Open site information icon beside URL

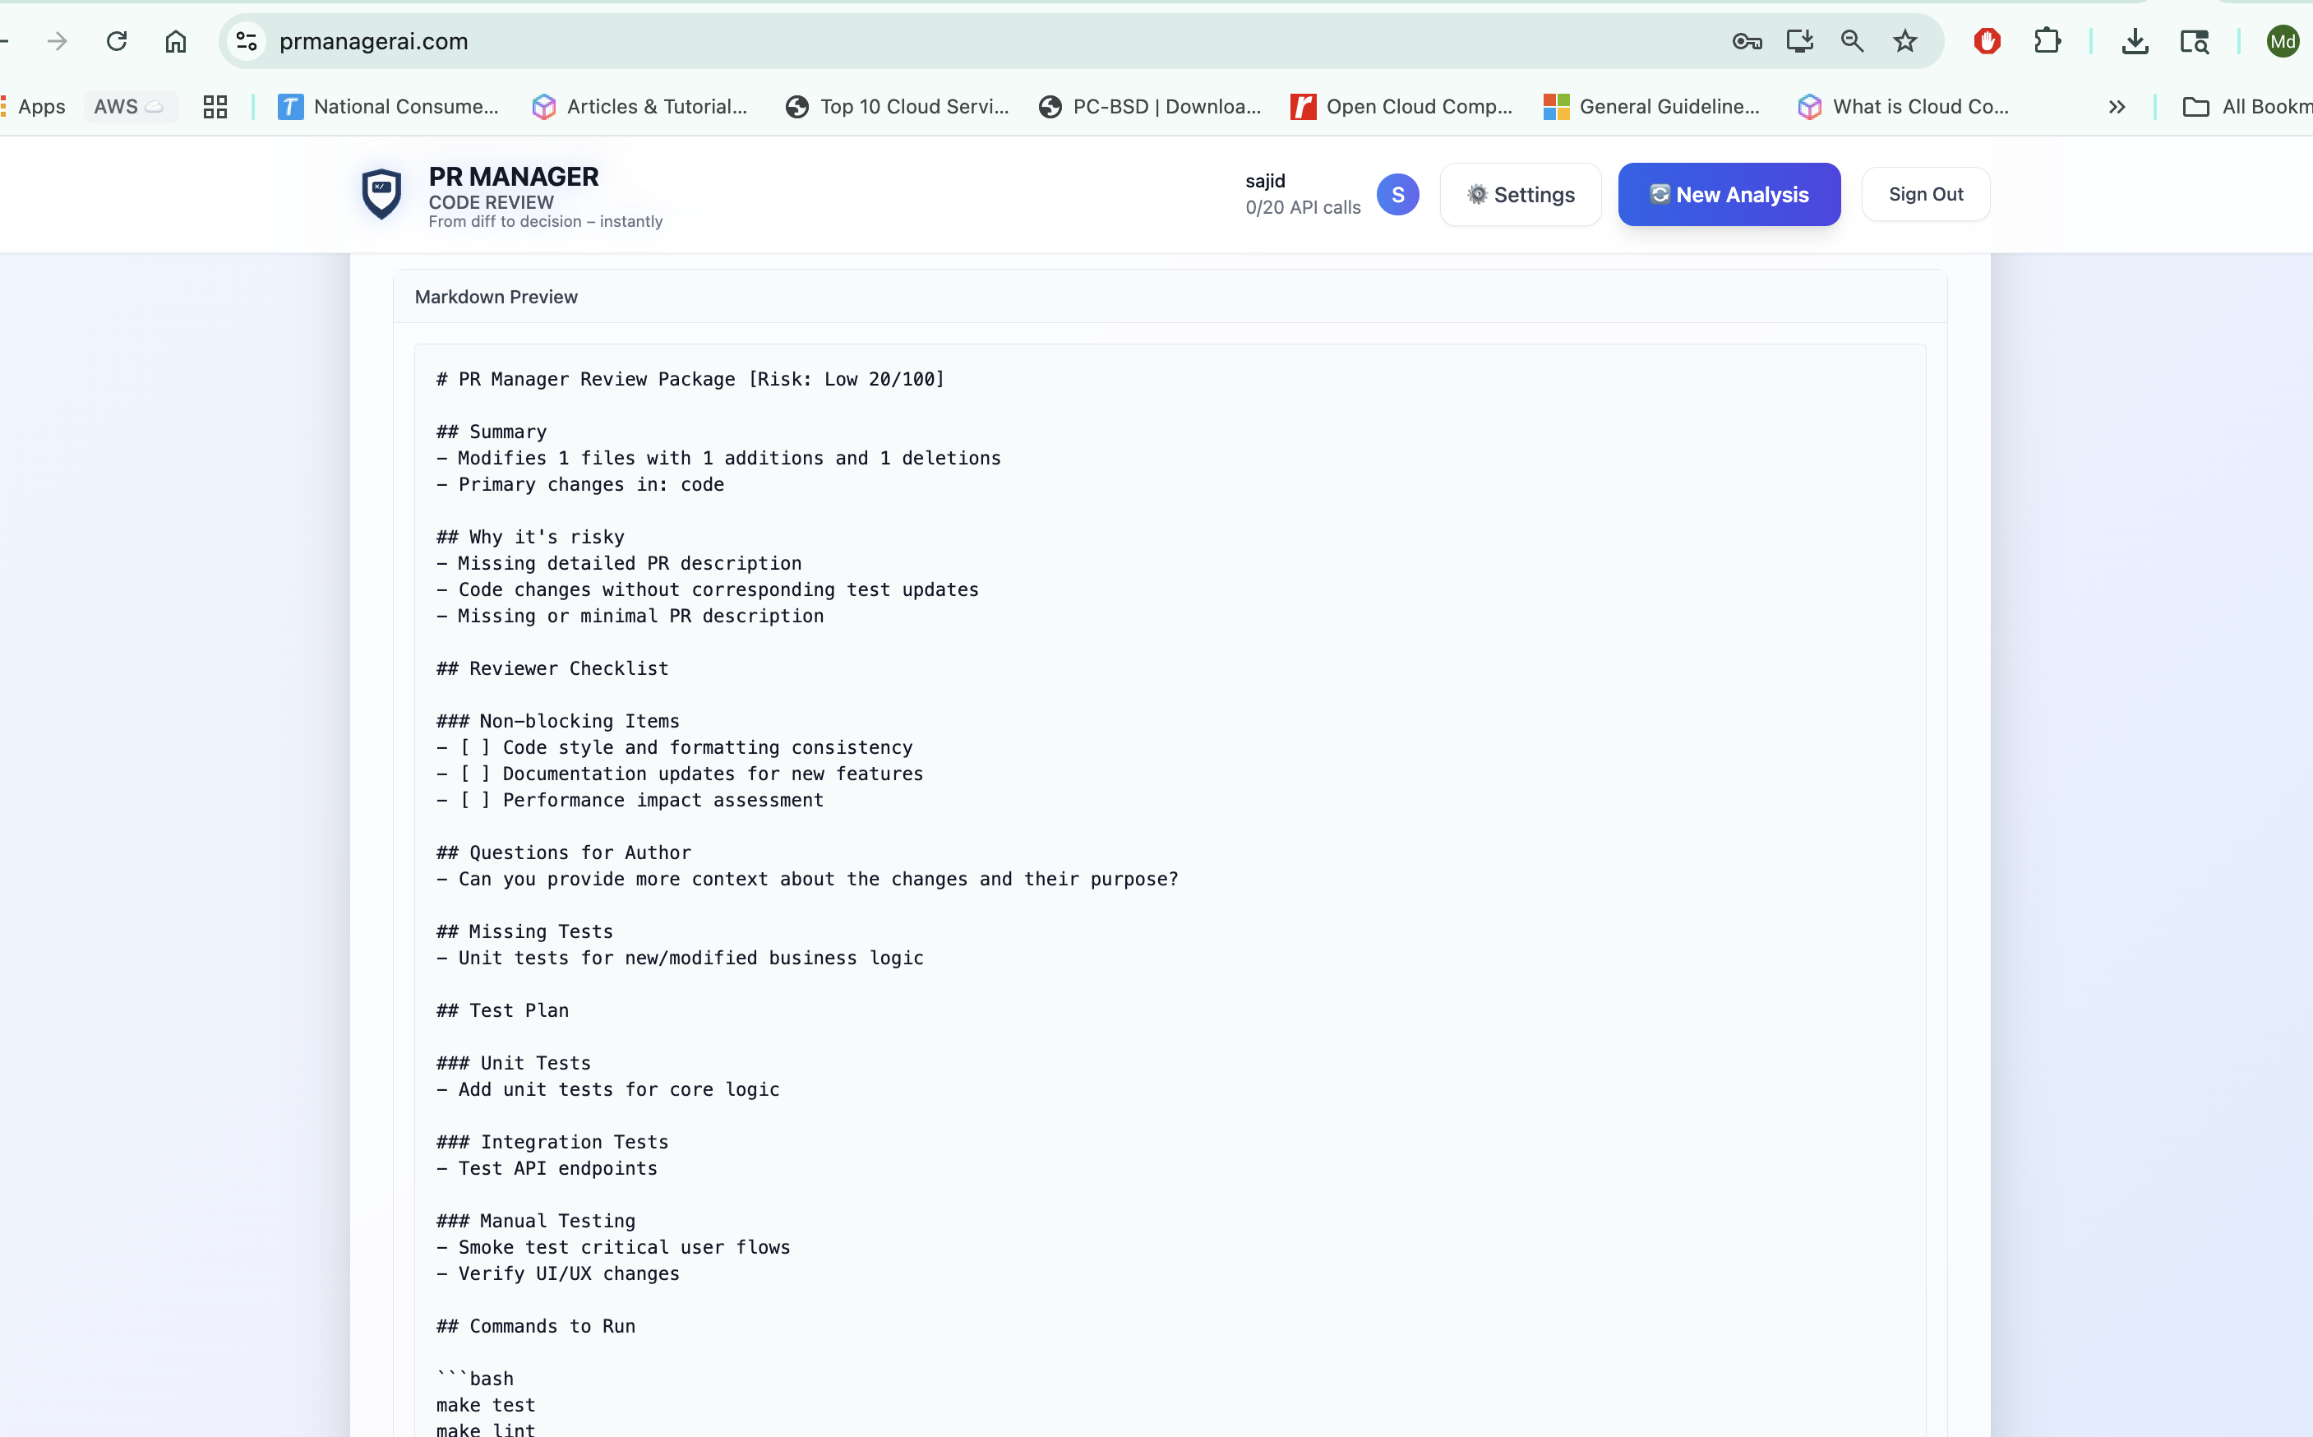coord(247,41)
